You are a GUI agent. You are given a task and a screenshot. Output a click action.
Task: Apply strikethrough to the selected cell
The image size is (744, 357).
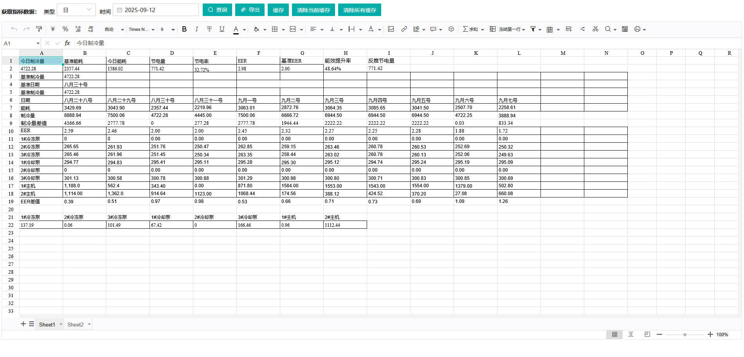coord(209,29)
